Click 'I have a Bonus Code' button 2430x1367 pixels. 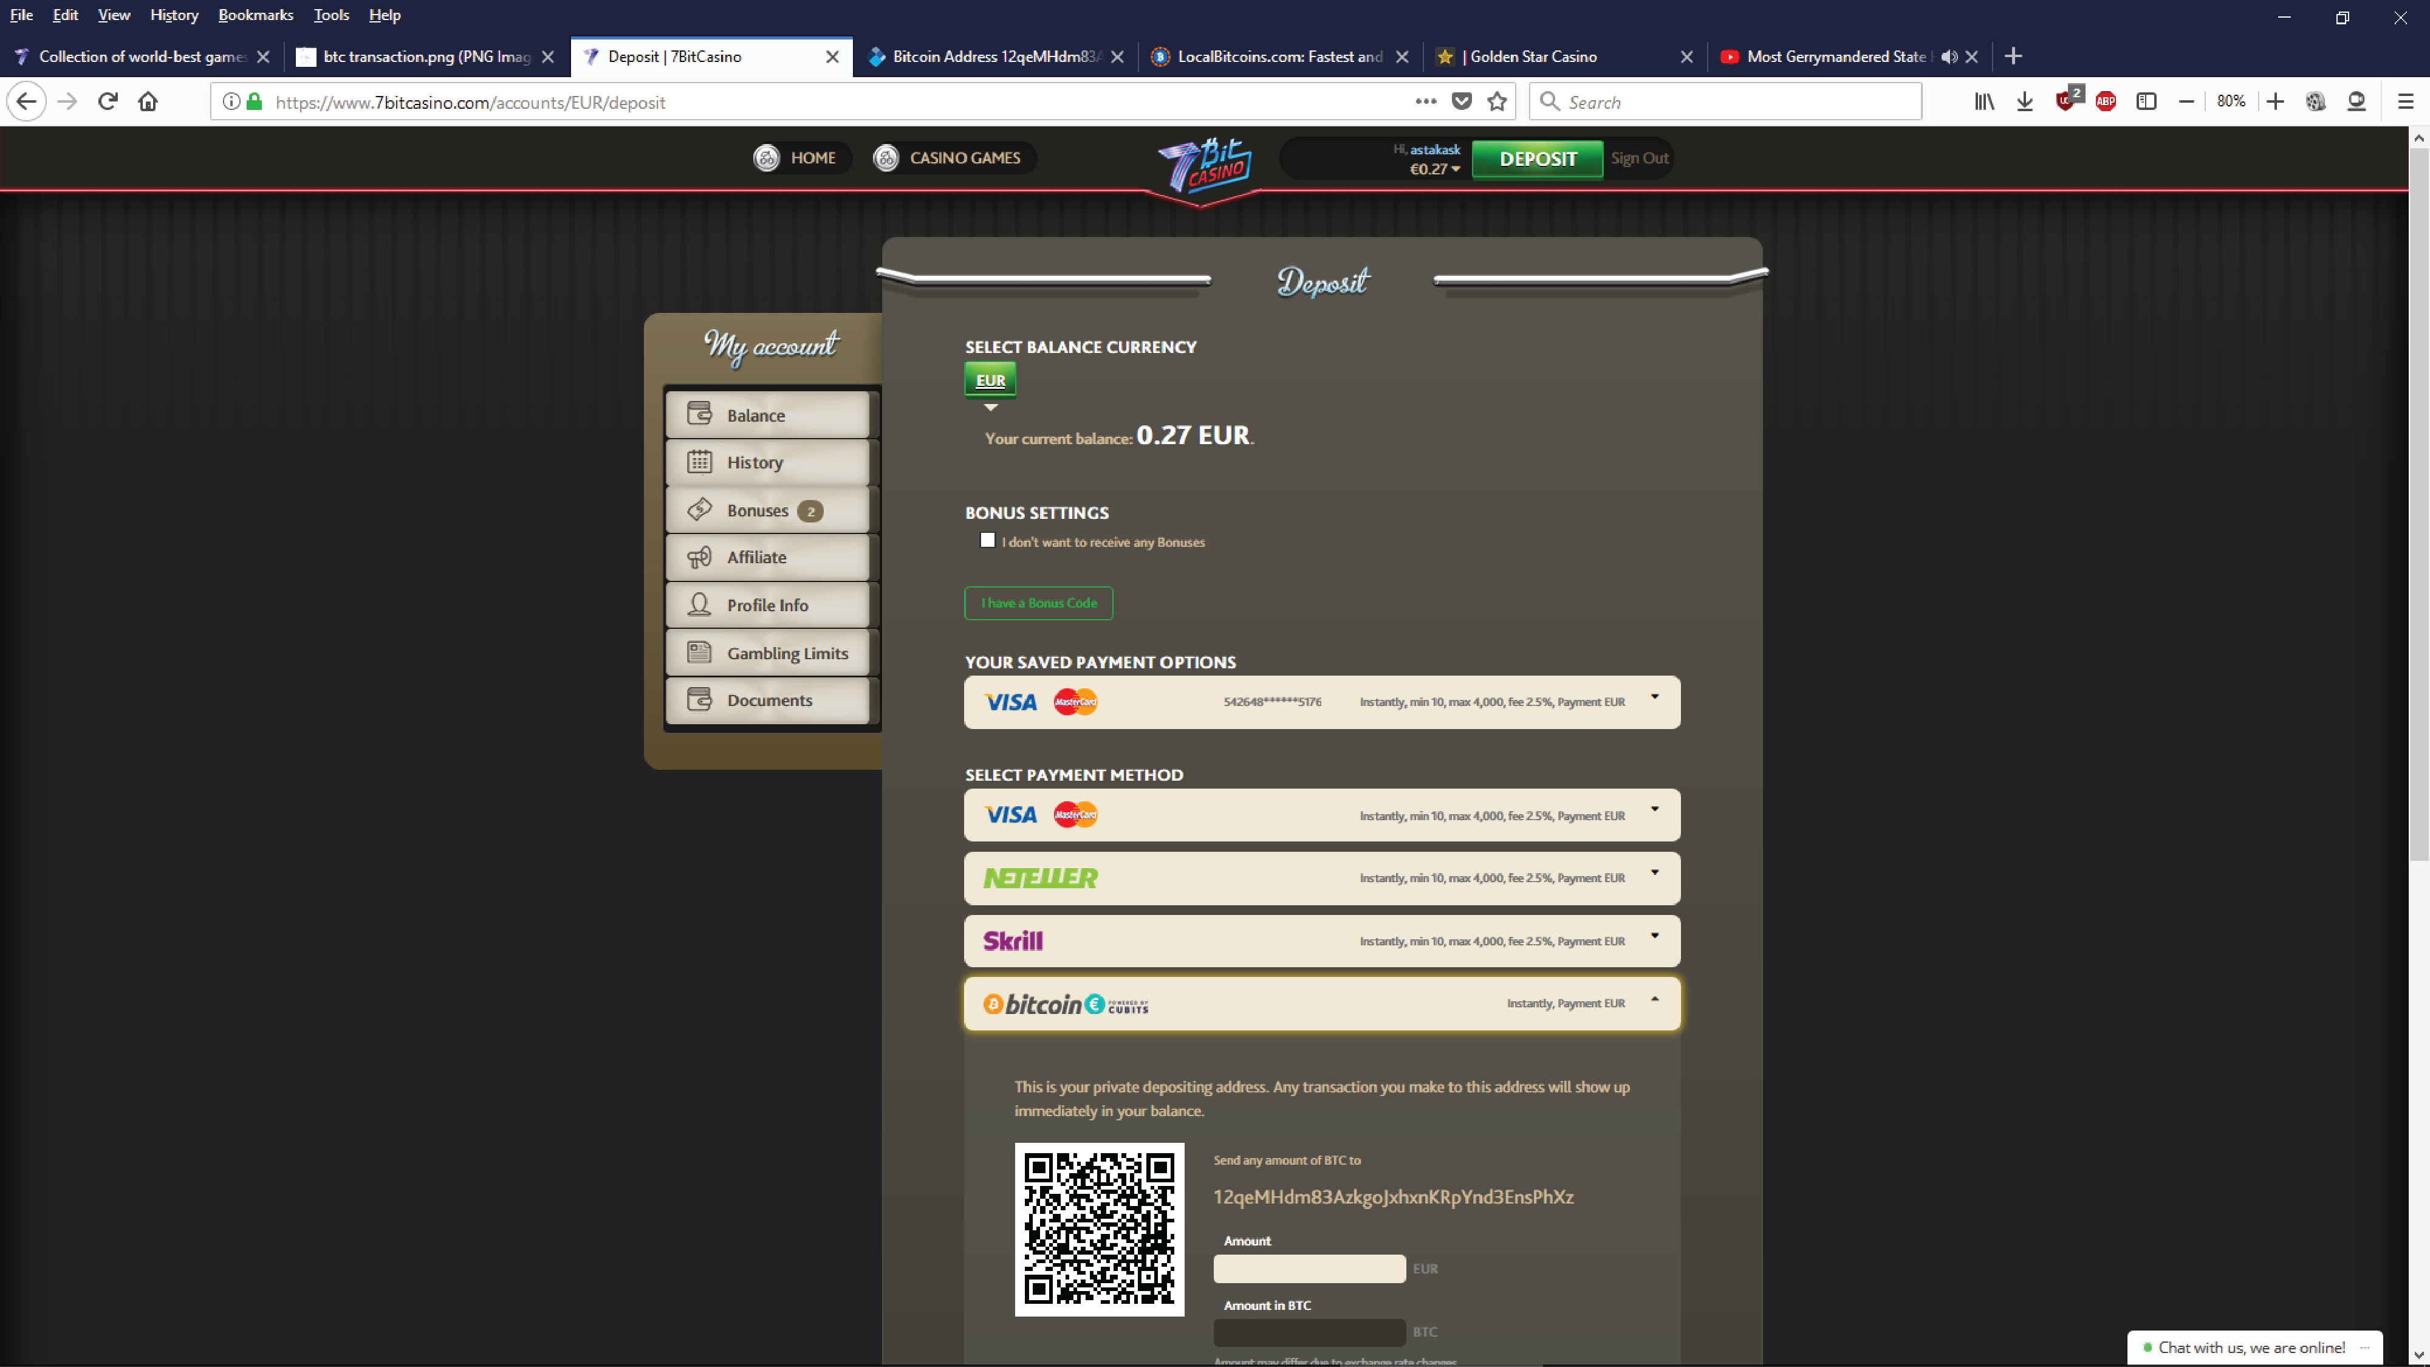[x=1039, y=603]
